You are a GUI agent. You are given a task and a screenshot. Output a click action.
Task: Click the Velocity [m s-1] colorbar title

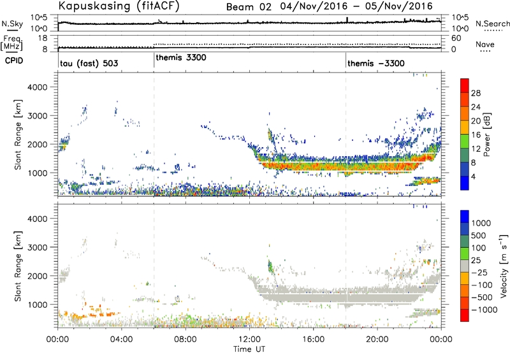click(x=504, y=266)
